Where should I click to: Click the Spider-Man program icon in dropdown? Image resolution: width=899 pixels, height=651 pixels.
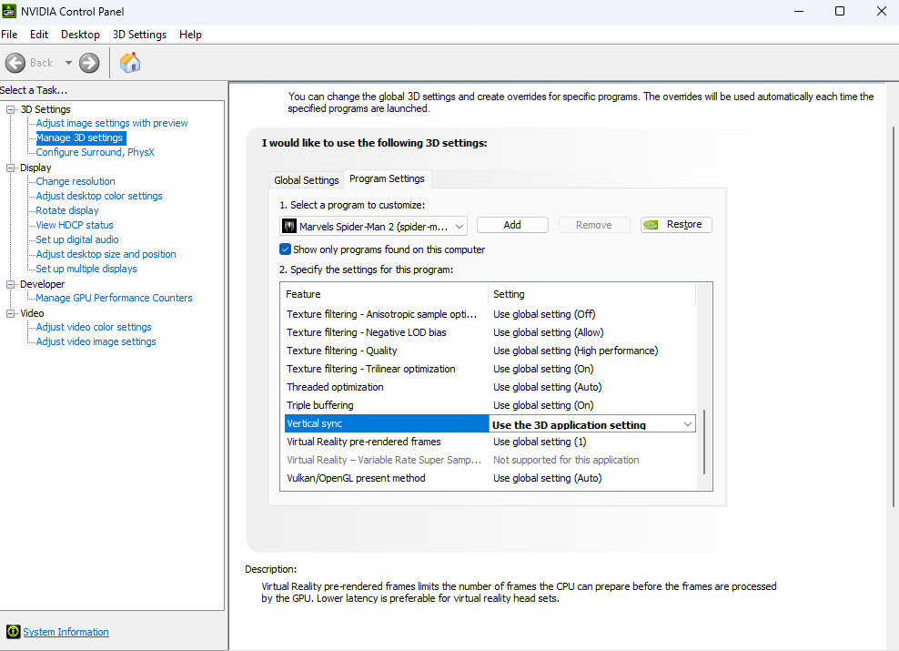(x=289, y=226)
